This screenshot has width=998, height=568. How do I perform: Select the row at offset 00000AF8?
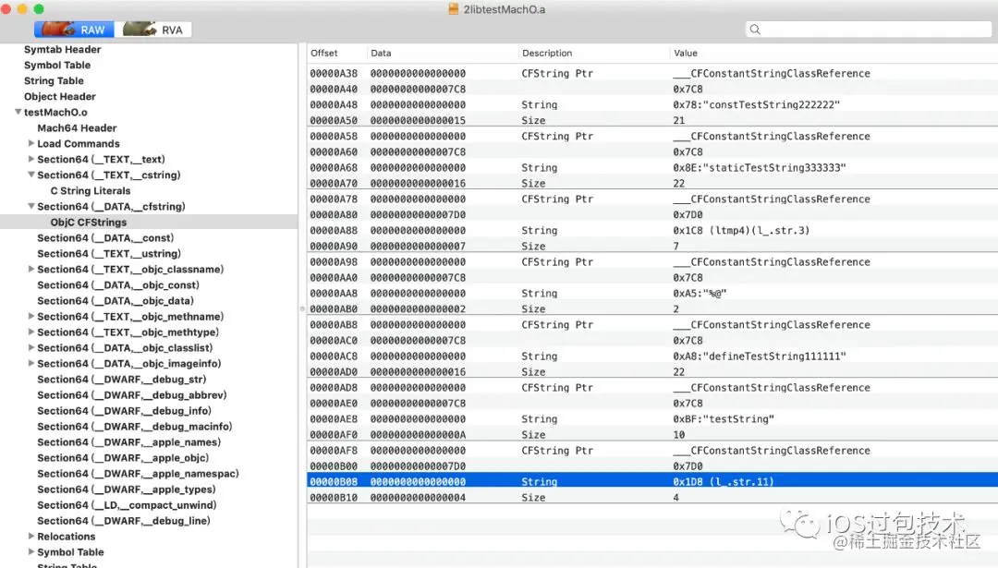point(652,451)
